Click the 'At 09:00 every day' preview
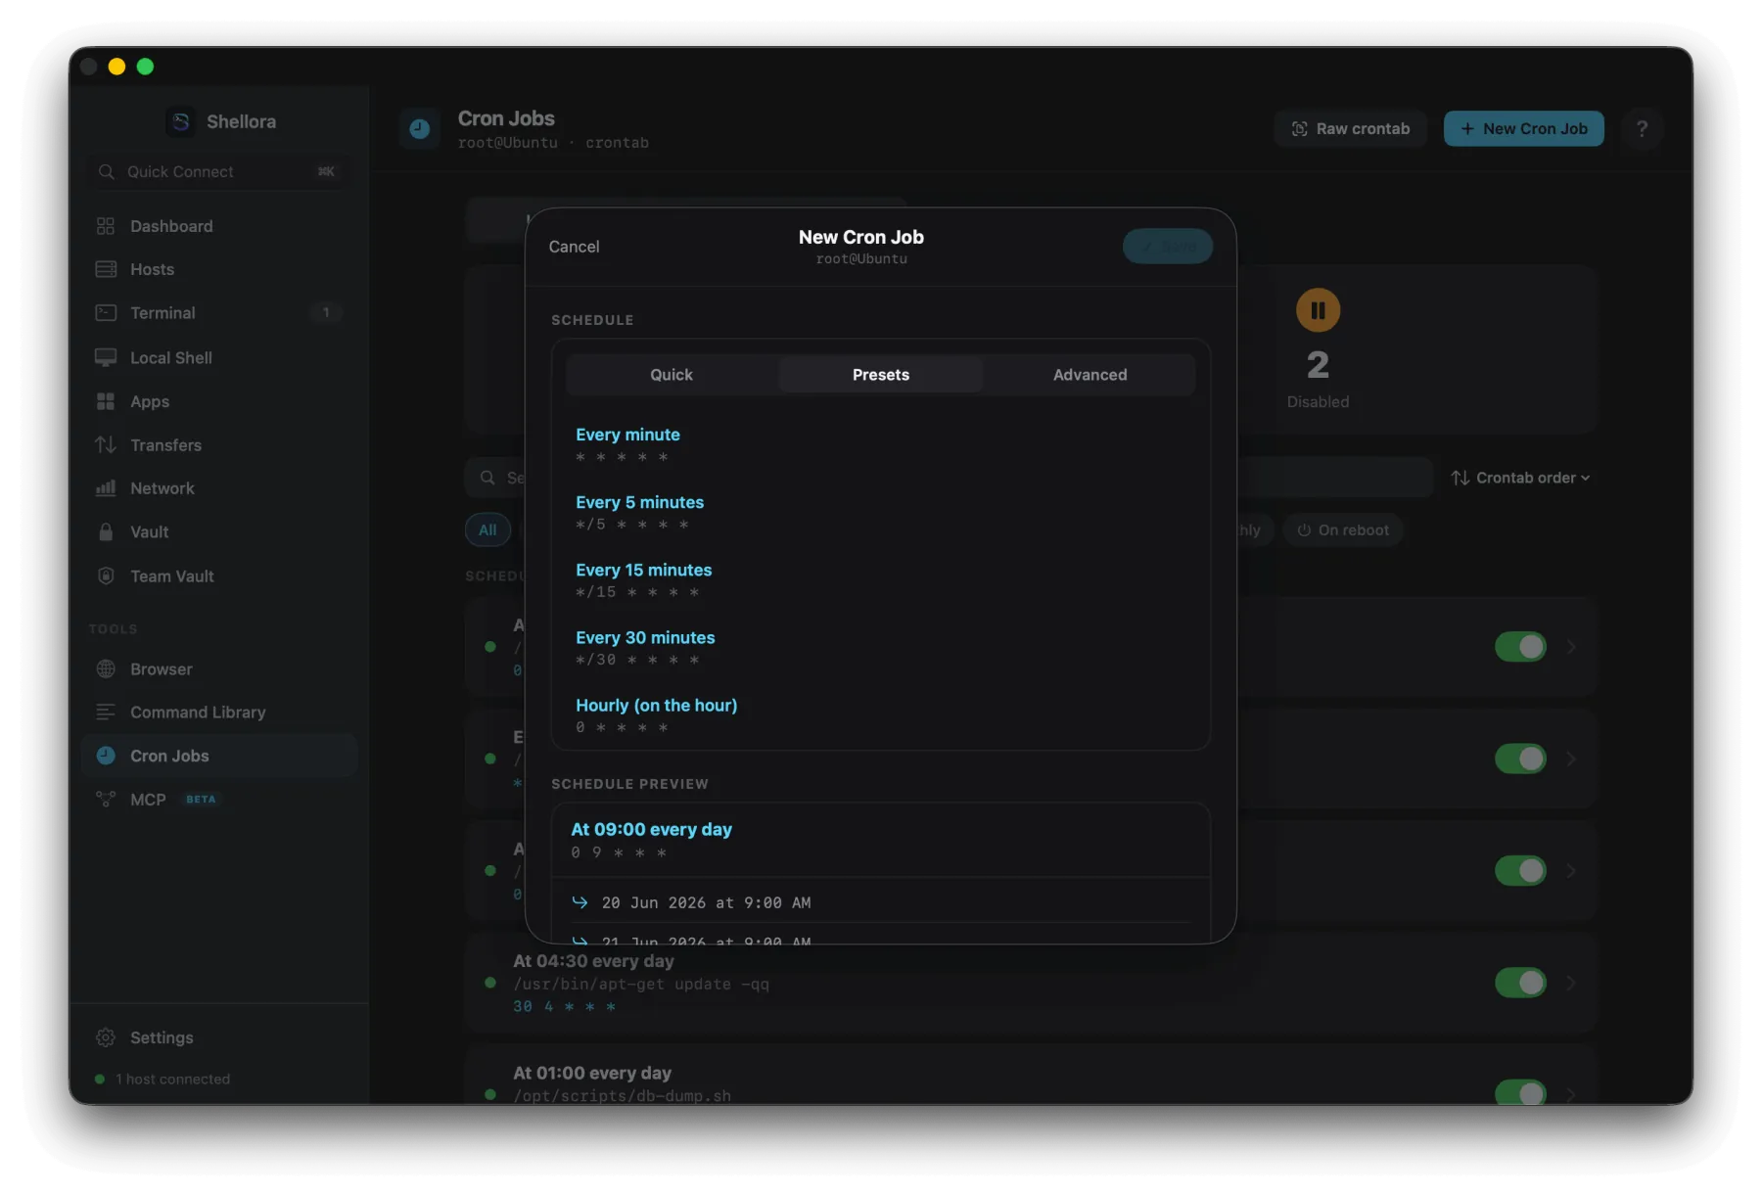The height and width of the screenshot is (1196, 1762). coord(651,829)
